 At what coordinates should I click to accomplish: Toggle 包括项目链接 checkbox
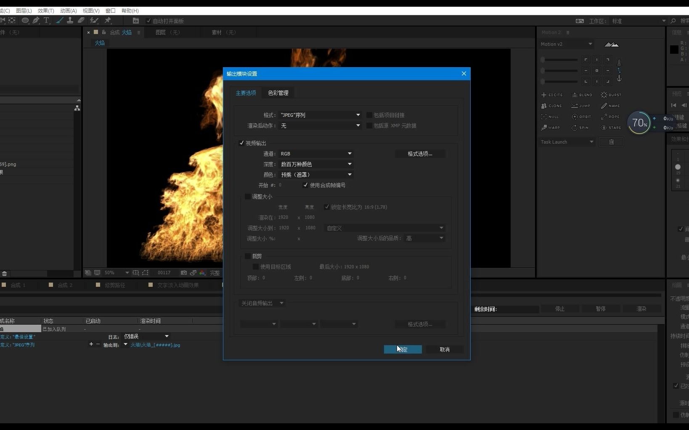click(x=369, y=115)
